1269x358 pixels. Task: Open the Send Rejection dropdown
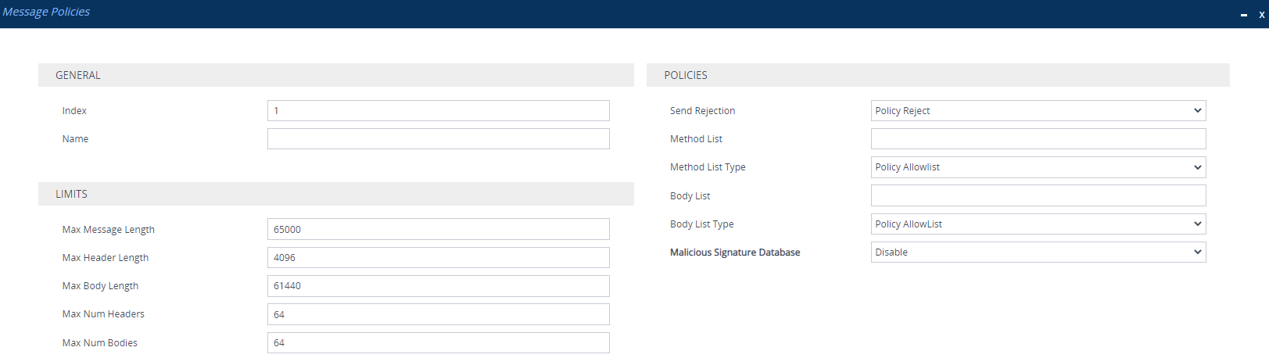[x=1038, y=111]
